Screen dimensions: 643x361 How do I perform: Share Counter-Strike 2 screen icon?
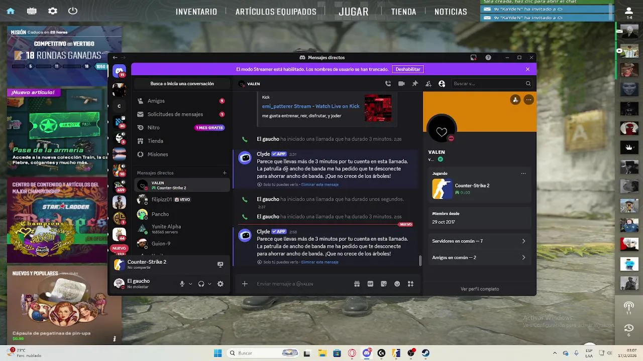pos(220,264)
